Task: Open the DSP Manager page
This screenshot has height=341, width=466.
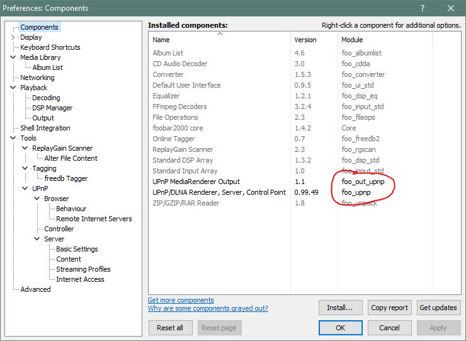Action: click(52, 108)
